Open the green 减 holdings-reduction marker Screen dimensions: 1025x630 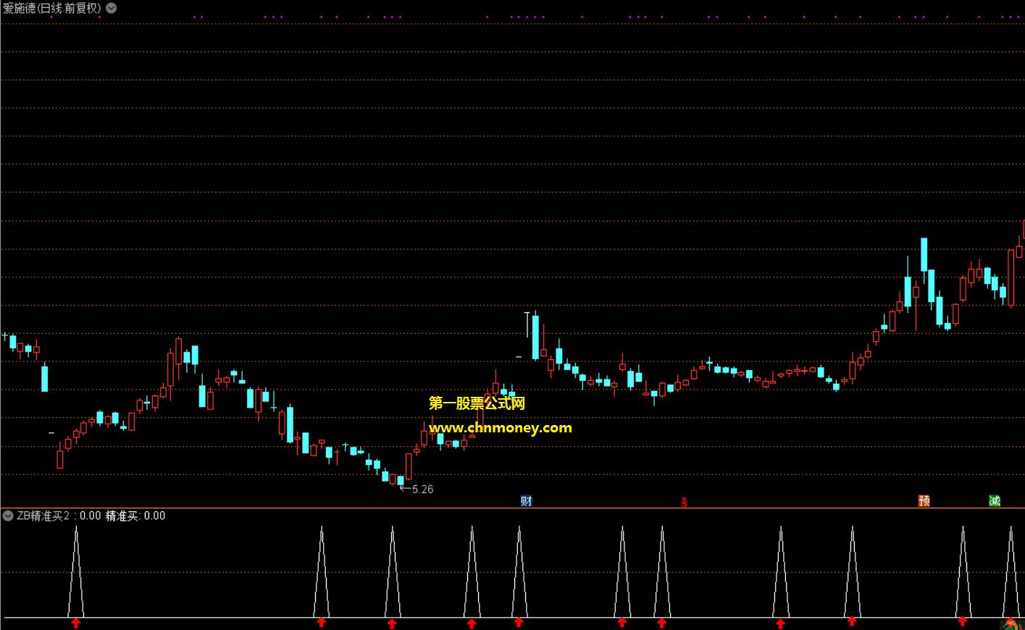pos(995,501)
